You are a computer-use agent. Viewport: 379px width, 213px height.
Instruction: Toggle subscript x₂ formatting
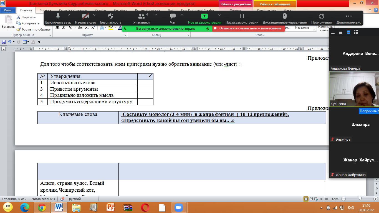click(87, 27)
